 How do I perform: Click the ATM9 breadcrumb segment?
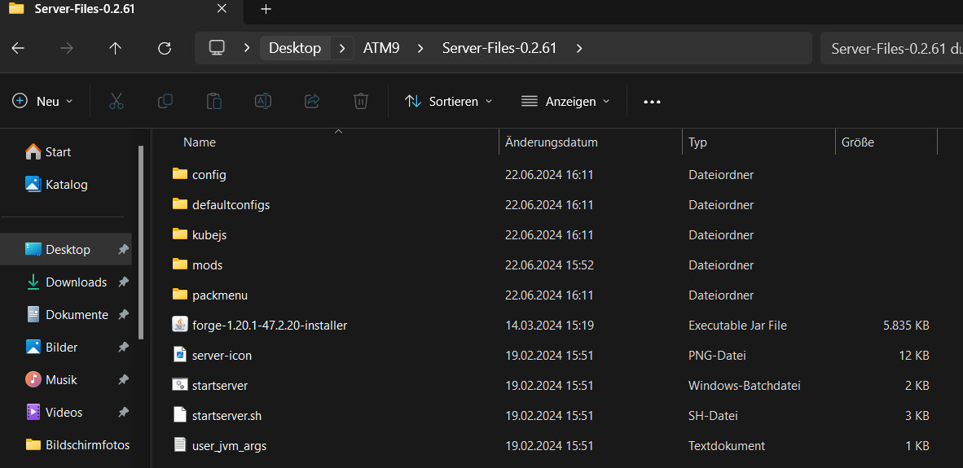pyautogui.click(x=381, y=48)
